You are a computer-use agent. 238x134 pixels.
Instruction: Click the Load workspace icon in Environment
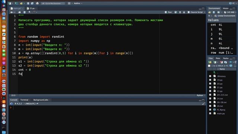pyautogui.click(x=210, y=12)
